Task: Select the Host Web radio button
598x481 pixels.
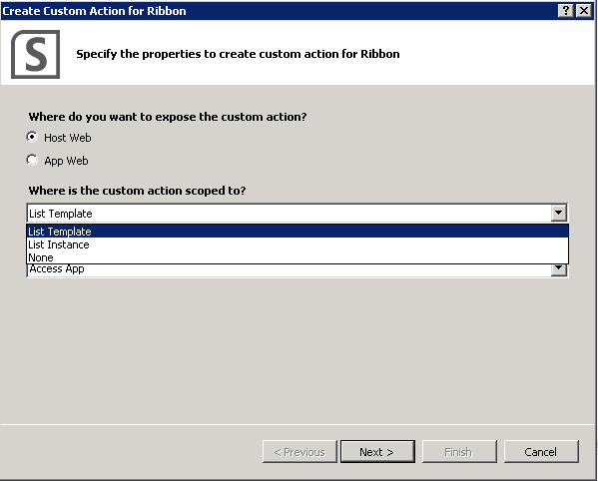Action: pos(32,137)
